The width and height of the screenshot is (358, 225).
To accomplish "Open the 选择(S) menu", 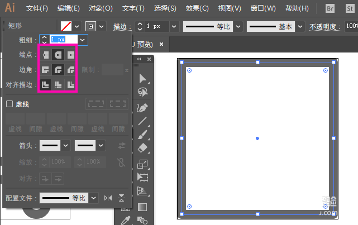I will (x=165, y=8).
